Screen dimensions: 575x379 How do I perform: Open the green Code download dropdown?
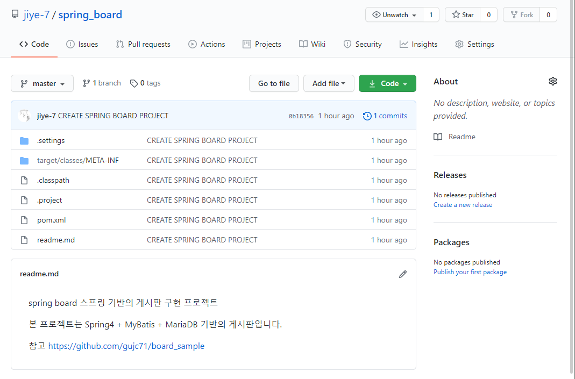387,83
